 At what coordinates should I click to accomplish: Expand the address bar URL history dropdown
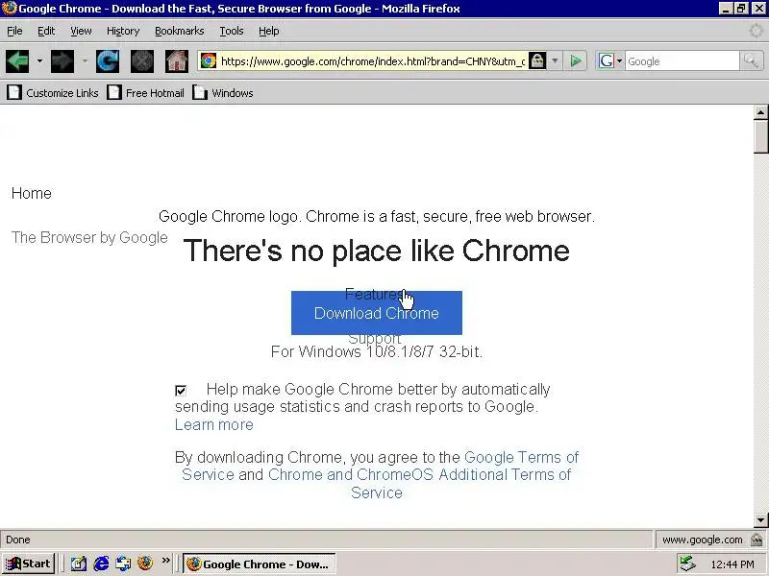point(555,61)
